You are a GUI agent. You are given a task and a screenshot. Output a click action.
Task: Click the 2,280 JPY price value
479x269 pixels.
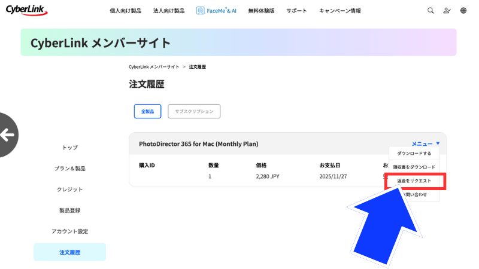click(268, 176)
